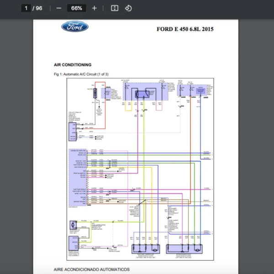Click the AIRE ACONDICIONADO AUTOMATICOS text
The image size is (274, 274).
click(x=91, y=269)
